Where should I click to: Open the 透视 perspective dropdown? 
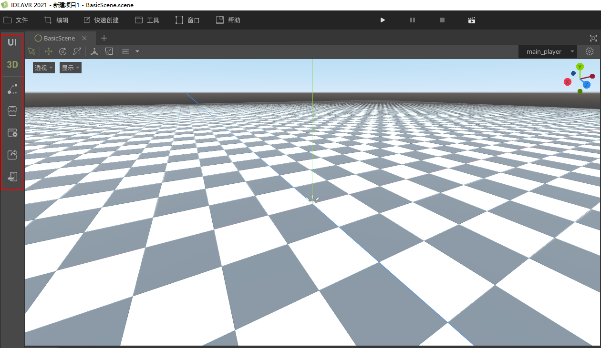click(43, 68)
